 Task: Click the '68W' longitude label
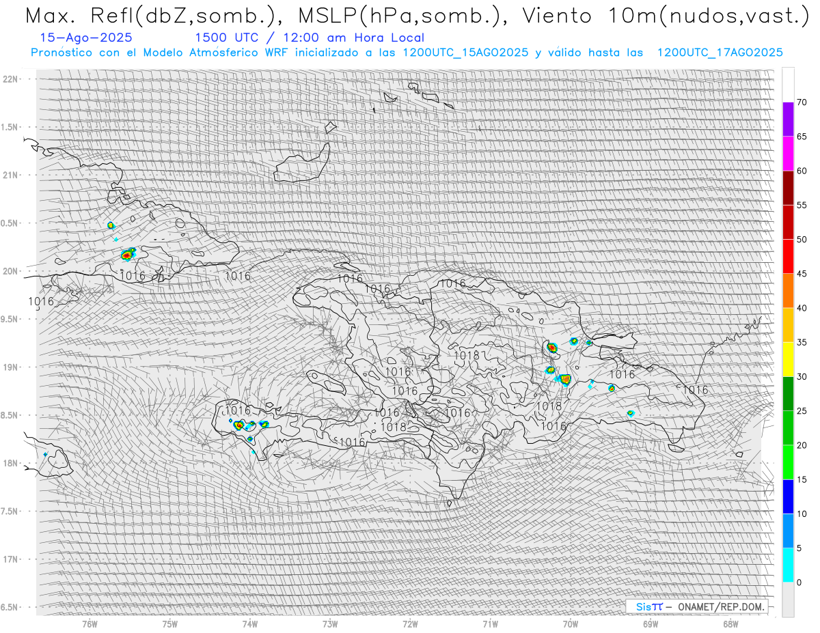[730, 623]
